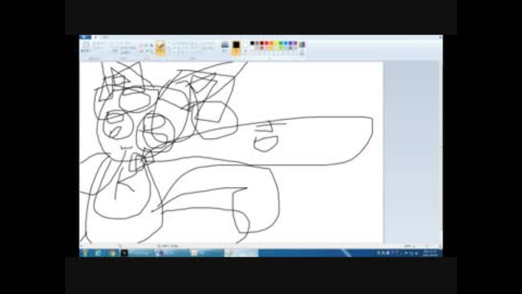Launch Chrome from the taskbar

click(112, 253)
